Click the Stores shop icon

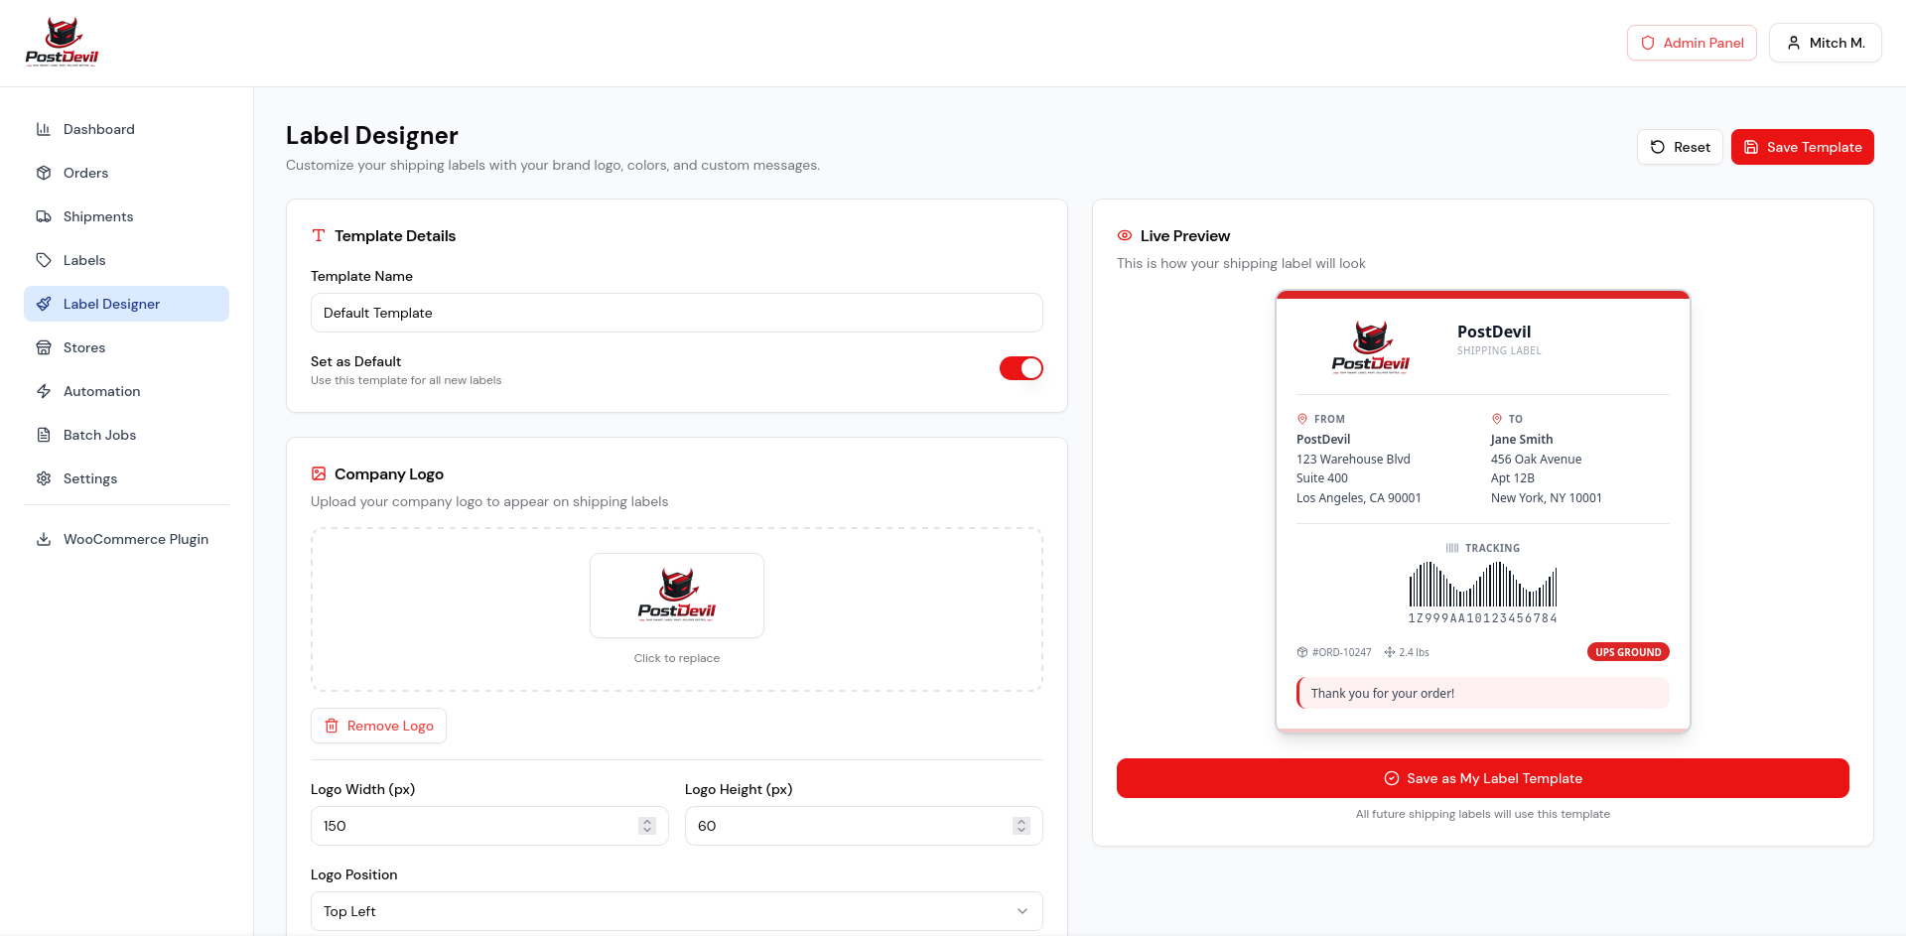44,347
